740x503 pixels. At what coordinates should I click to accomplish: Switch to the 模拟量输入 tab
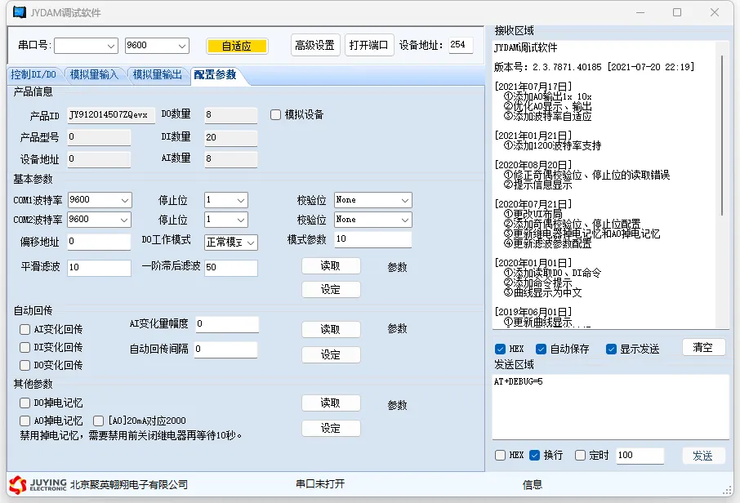pos(94,74)
